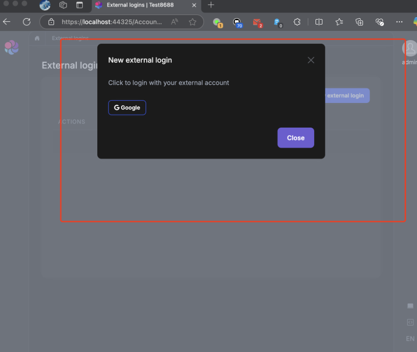Open the read aloud icon in address bar

tap(175, 22)
